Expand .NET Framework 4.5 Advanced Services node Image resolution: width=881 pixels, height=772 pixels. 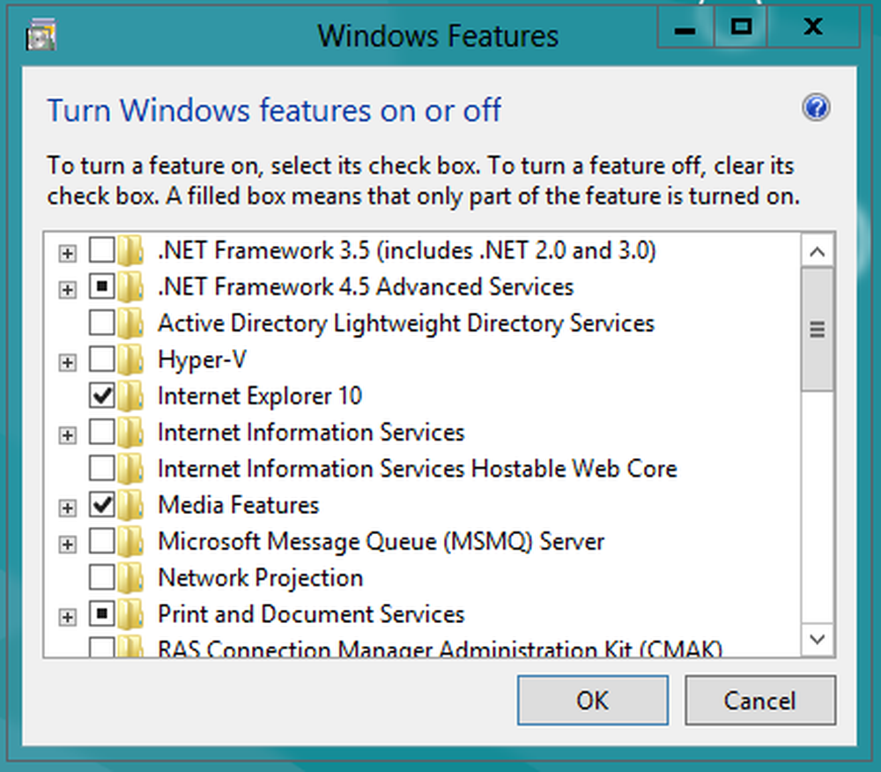coord(67,289)
